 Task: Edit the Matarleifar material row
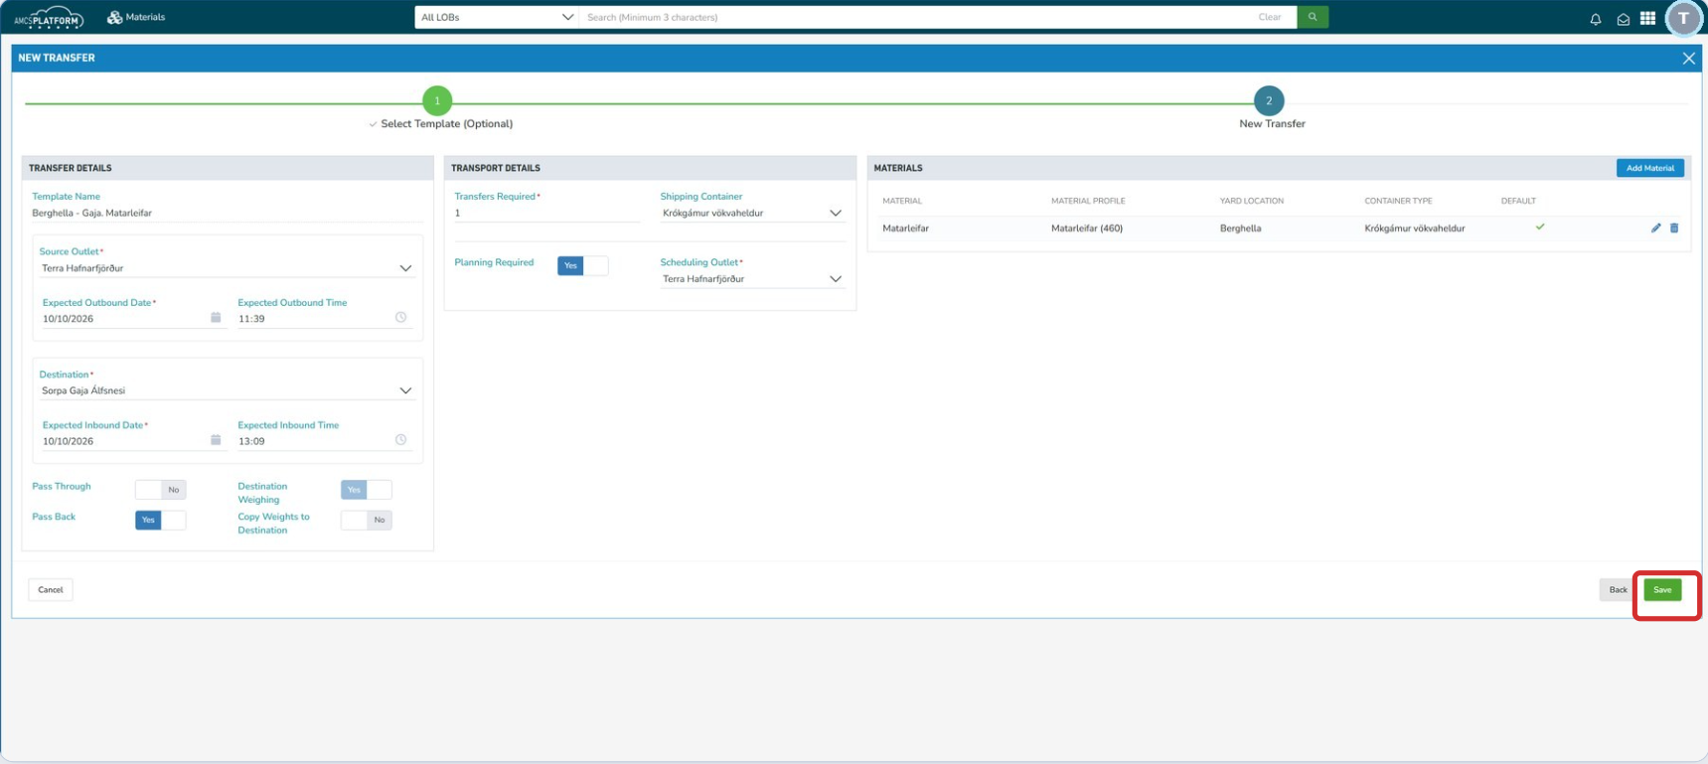[1655, 229]
